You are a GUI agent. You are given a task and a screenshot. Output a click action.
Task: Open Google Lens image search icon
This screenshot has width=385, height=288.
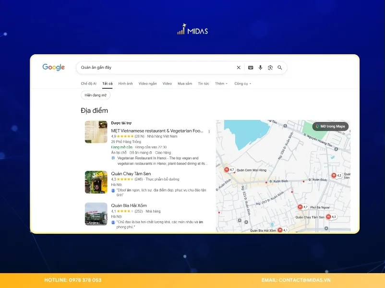point(270,68)
